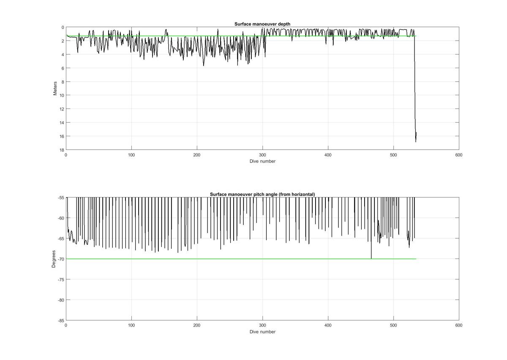Click the 'Dive number' label under the depth plot
The width and height of the screenshot is (507, 360).
click(262, 161)
